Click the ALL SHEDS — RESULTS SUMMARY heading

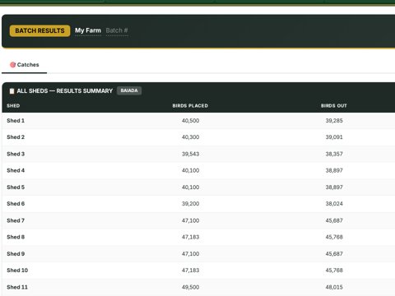click(x=65, y=91)
